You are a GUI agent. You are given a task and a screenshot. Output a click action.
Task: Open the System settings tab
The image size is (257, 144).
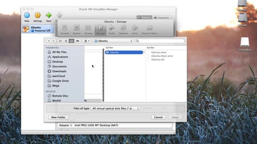click(77, 30)
